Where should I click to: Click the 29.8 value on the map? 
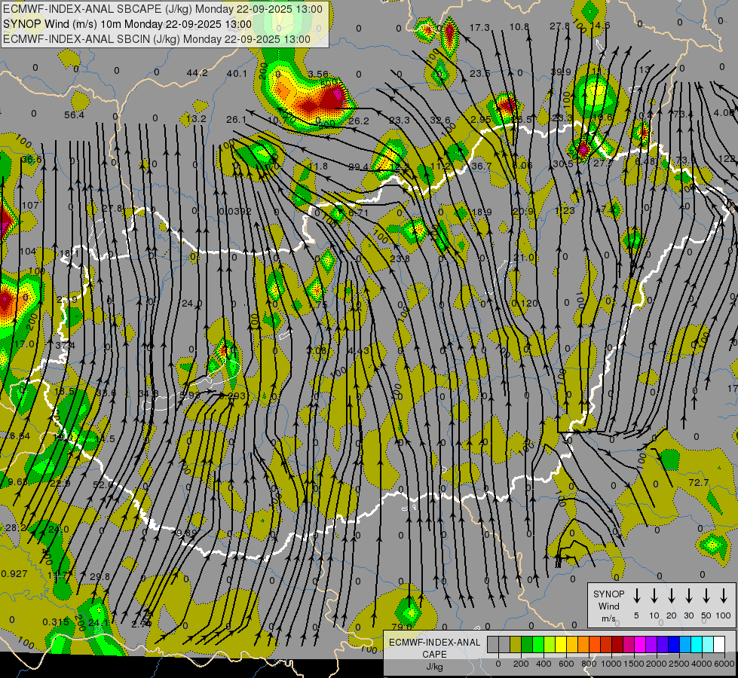(x=100, y=576)
